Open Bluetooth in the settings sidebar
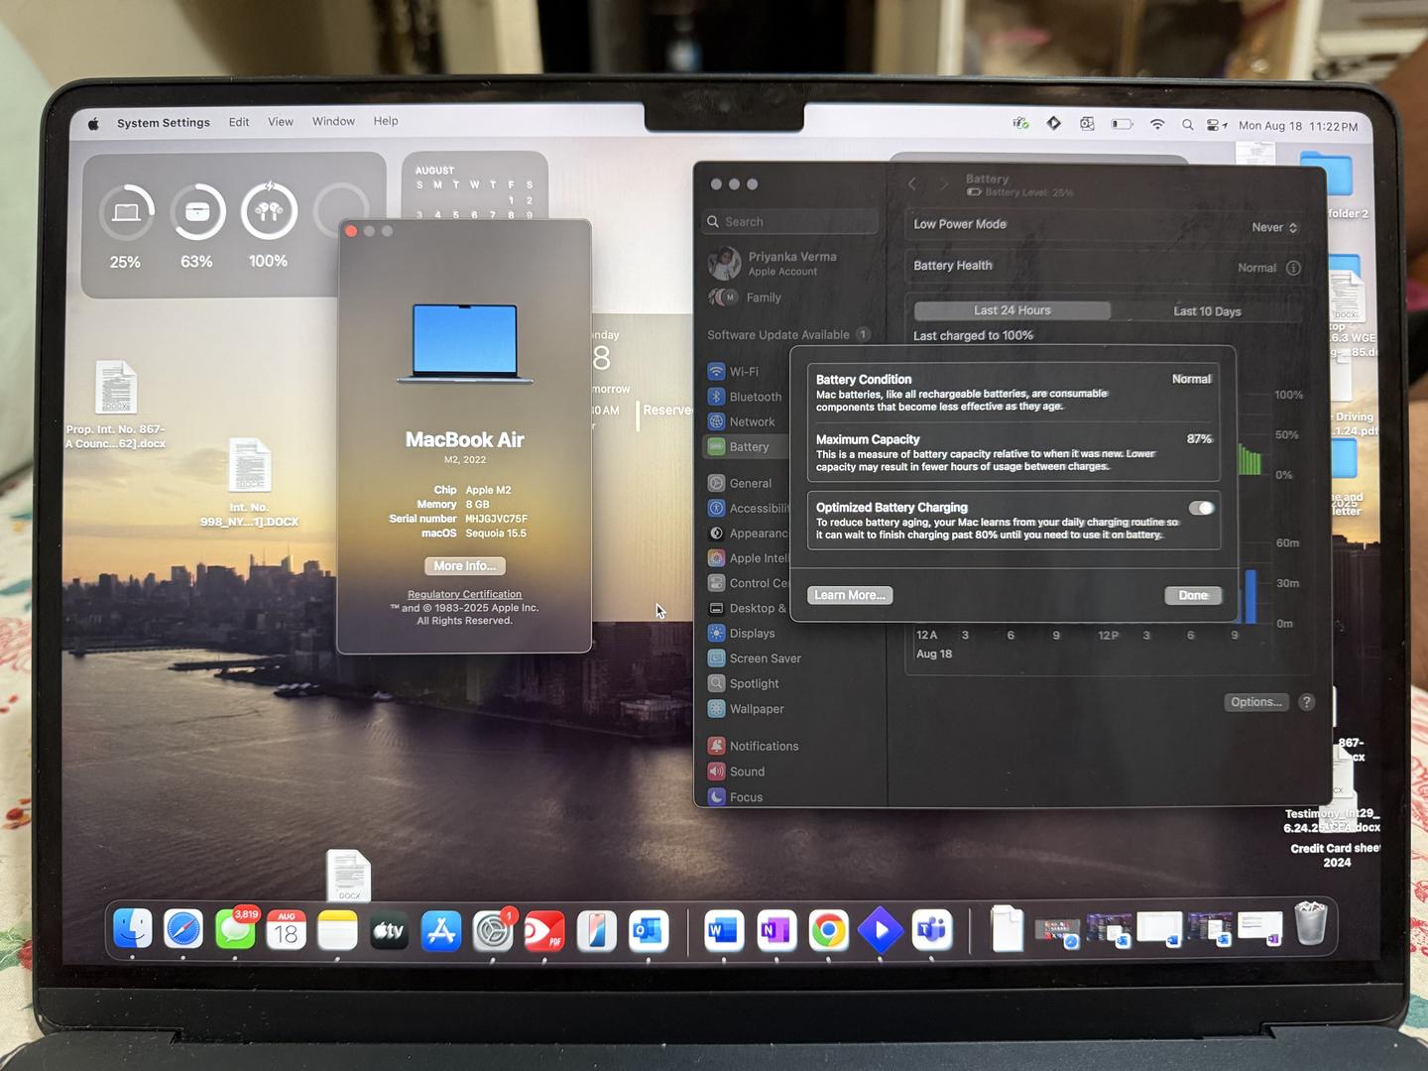This screenshot has width=1428, height=1071. (745, 397)
